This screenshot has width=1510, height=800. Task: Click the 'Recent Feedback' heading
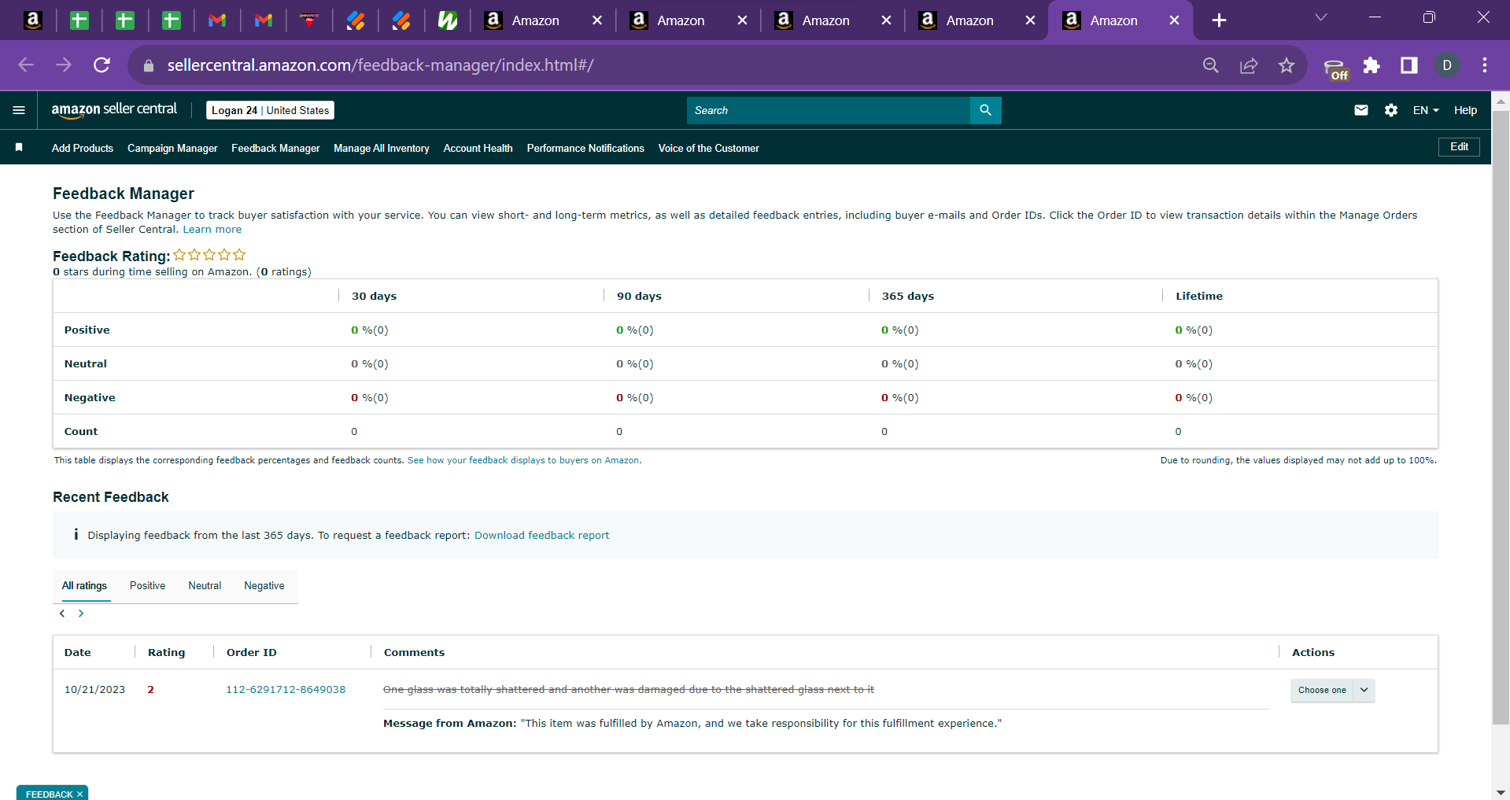click(111, 497)
